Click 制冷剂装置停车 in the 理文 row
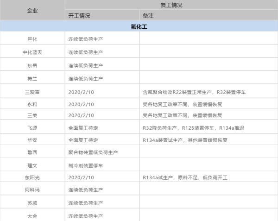Screen dimensions: 278x221 click(86, 165)
